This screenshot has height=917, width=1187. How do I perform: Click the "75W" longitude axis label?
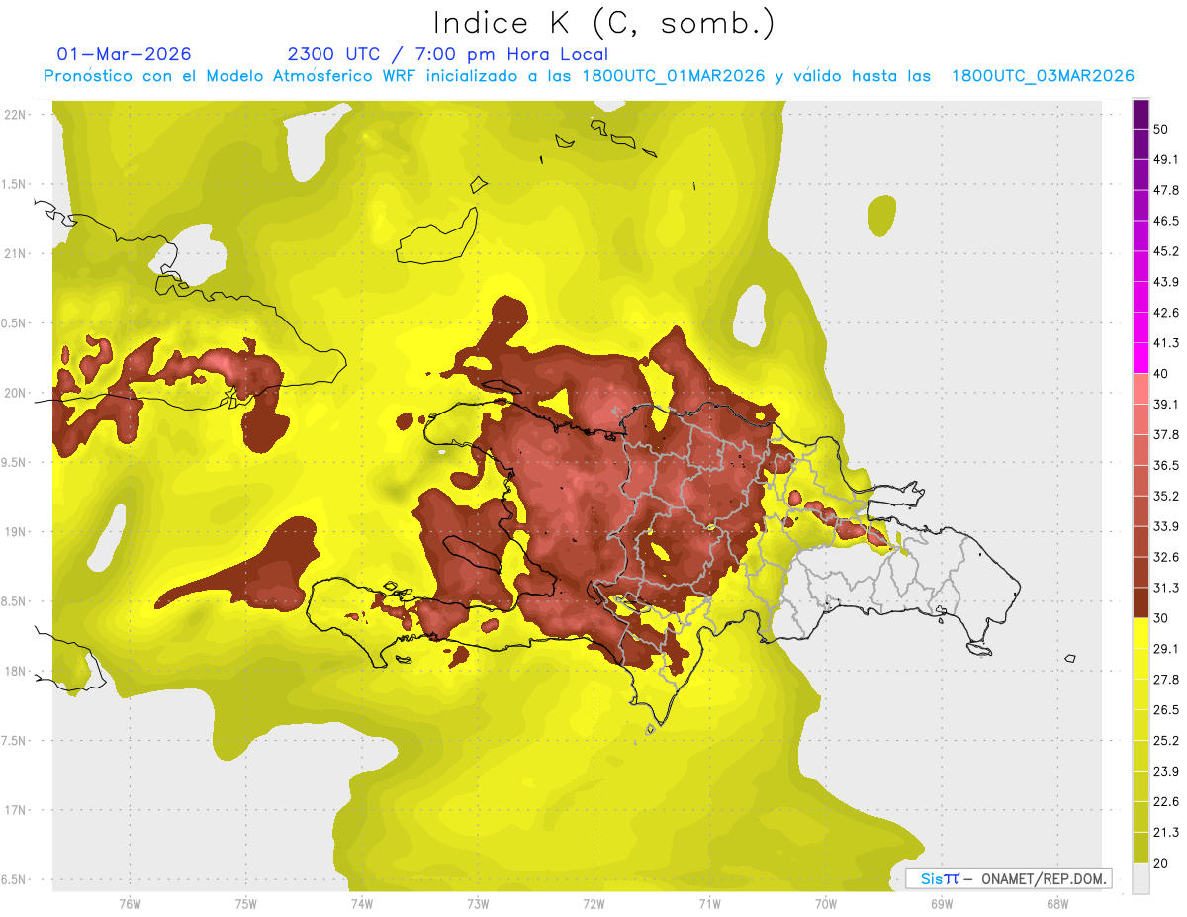[245, 904]
